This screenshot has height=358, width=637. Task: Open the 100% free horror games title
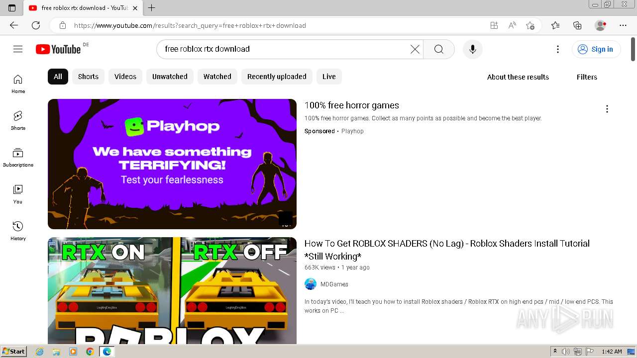[x=352, y=105]
